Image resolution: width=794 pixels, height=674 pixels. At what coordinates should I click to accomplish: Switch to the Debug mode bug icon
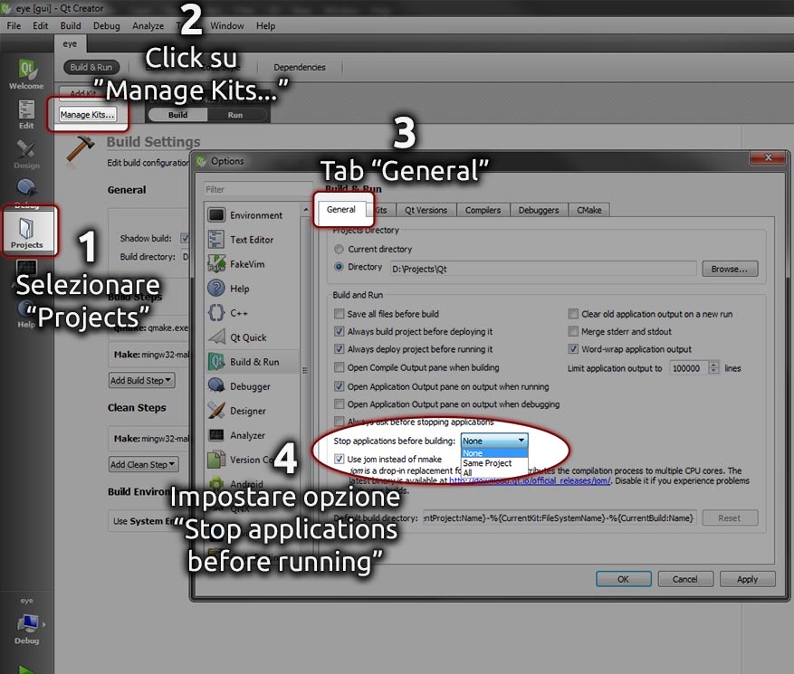pos(26,188)
